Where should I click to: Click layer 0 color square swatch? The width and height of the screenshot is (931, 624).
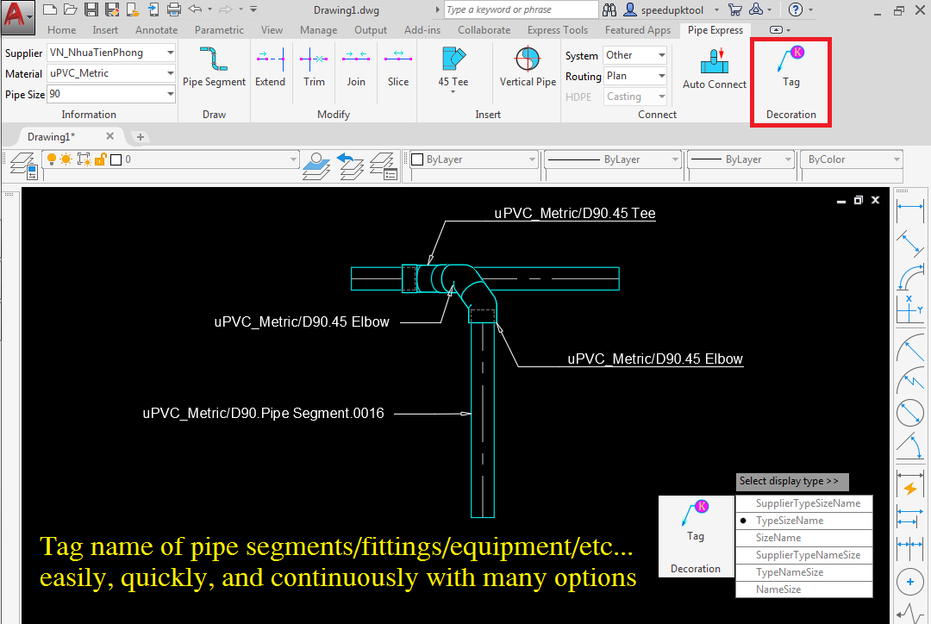click(x=116, y=159)
